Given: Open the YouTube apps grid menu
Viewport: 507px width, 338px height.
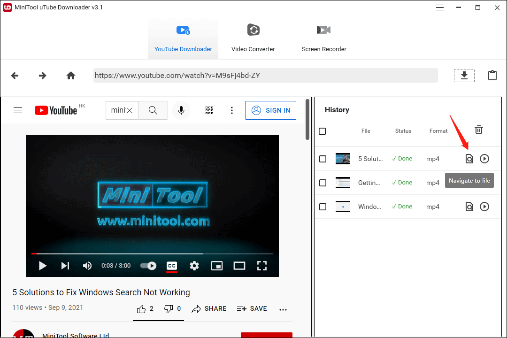Looking at the screenshot, I should tap(209, 110).
